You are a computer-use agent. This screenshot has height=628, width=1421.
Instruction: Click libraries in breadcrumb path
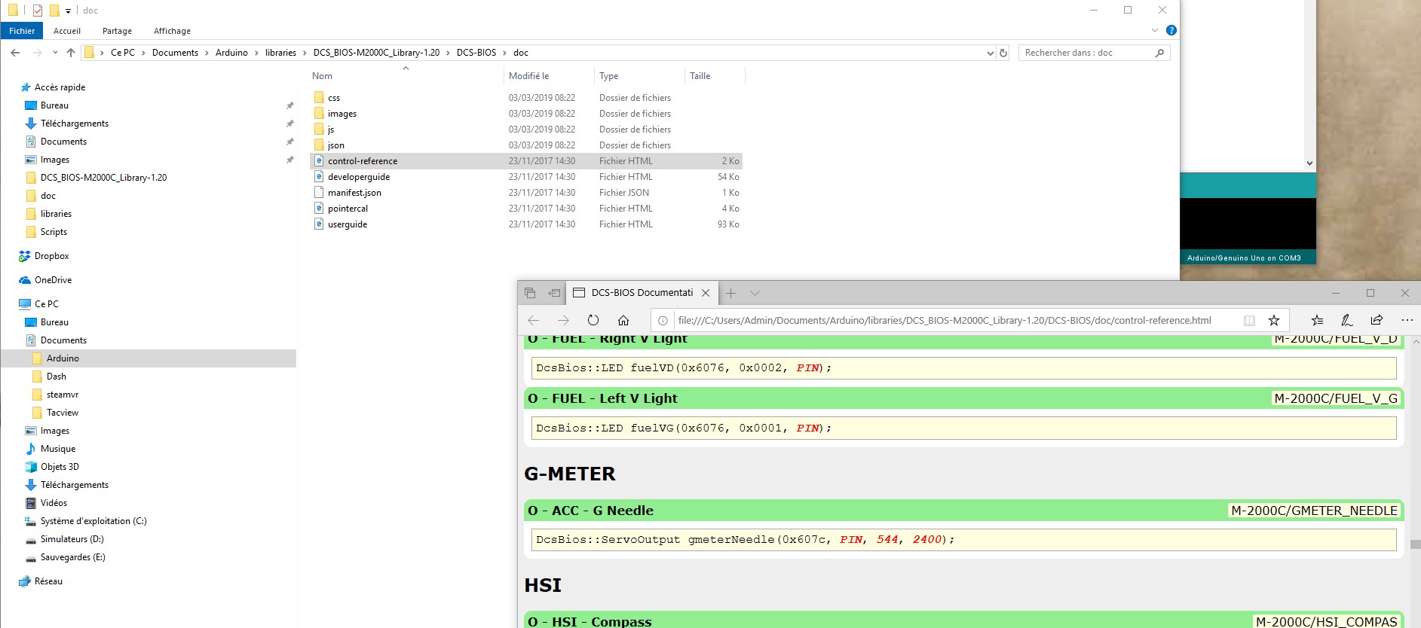pyautogui.click(x=280, y=53)
